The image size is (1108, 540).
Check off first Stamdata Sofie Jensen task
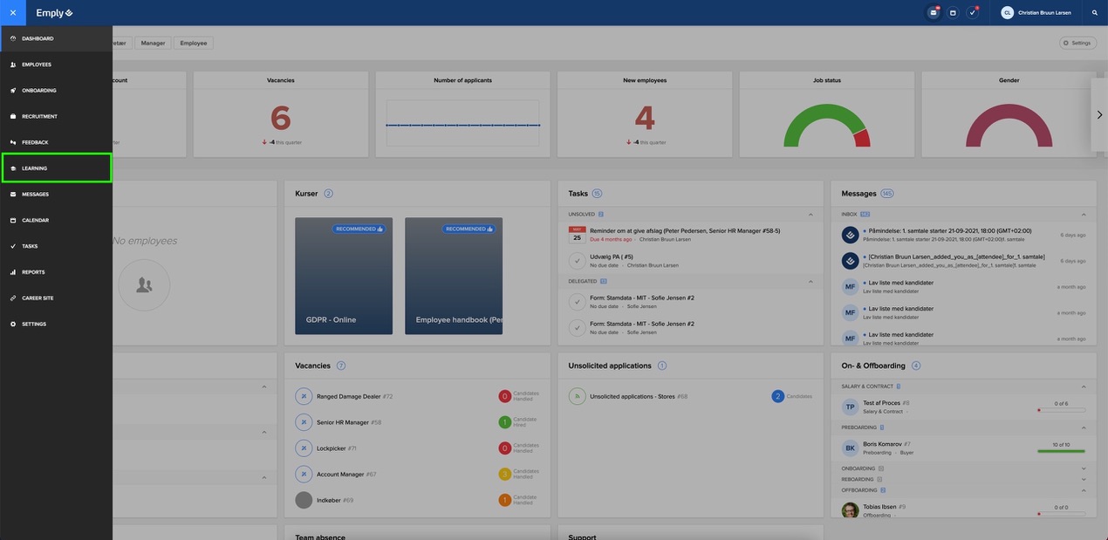tap(577, 302)
